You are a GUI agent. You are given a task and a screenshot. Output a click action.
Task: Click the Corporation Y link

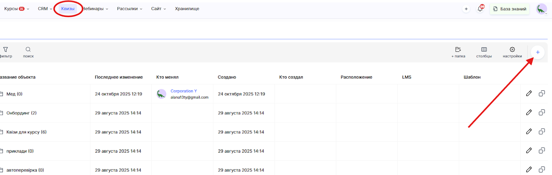pos(184,91)
